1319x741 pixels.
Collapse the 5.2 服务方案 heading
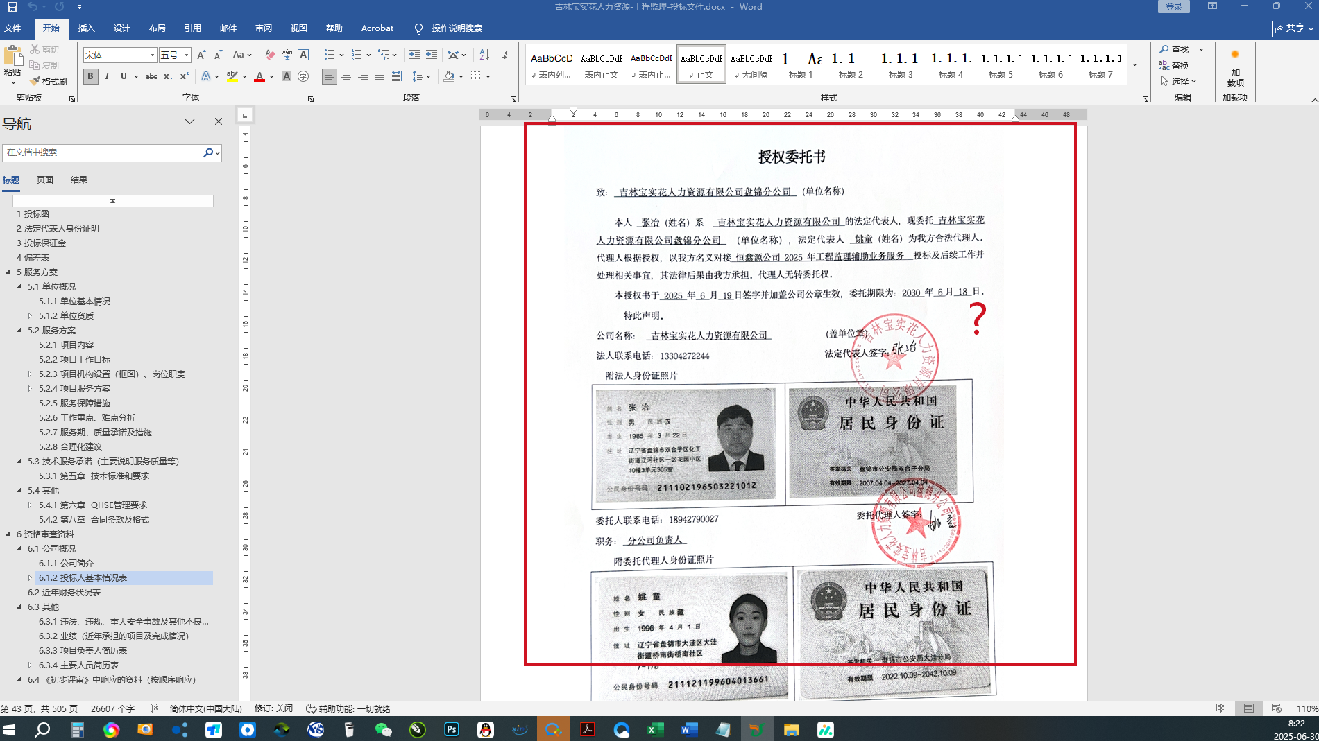pos(19,331)
